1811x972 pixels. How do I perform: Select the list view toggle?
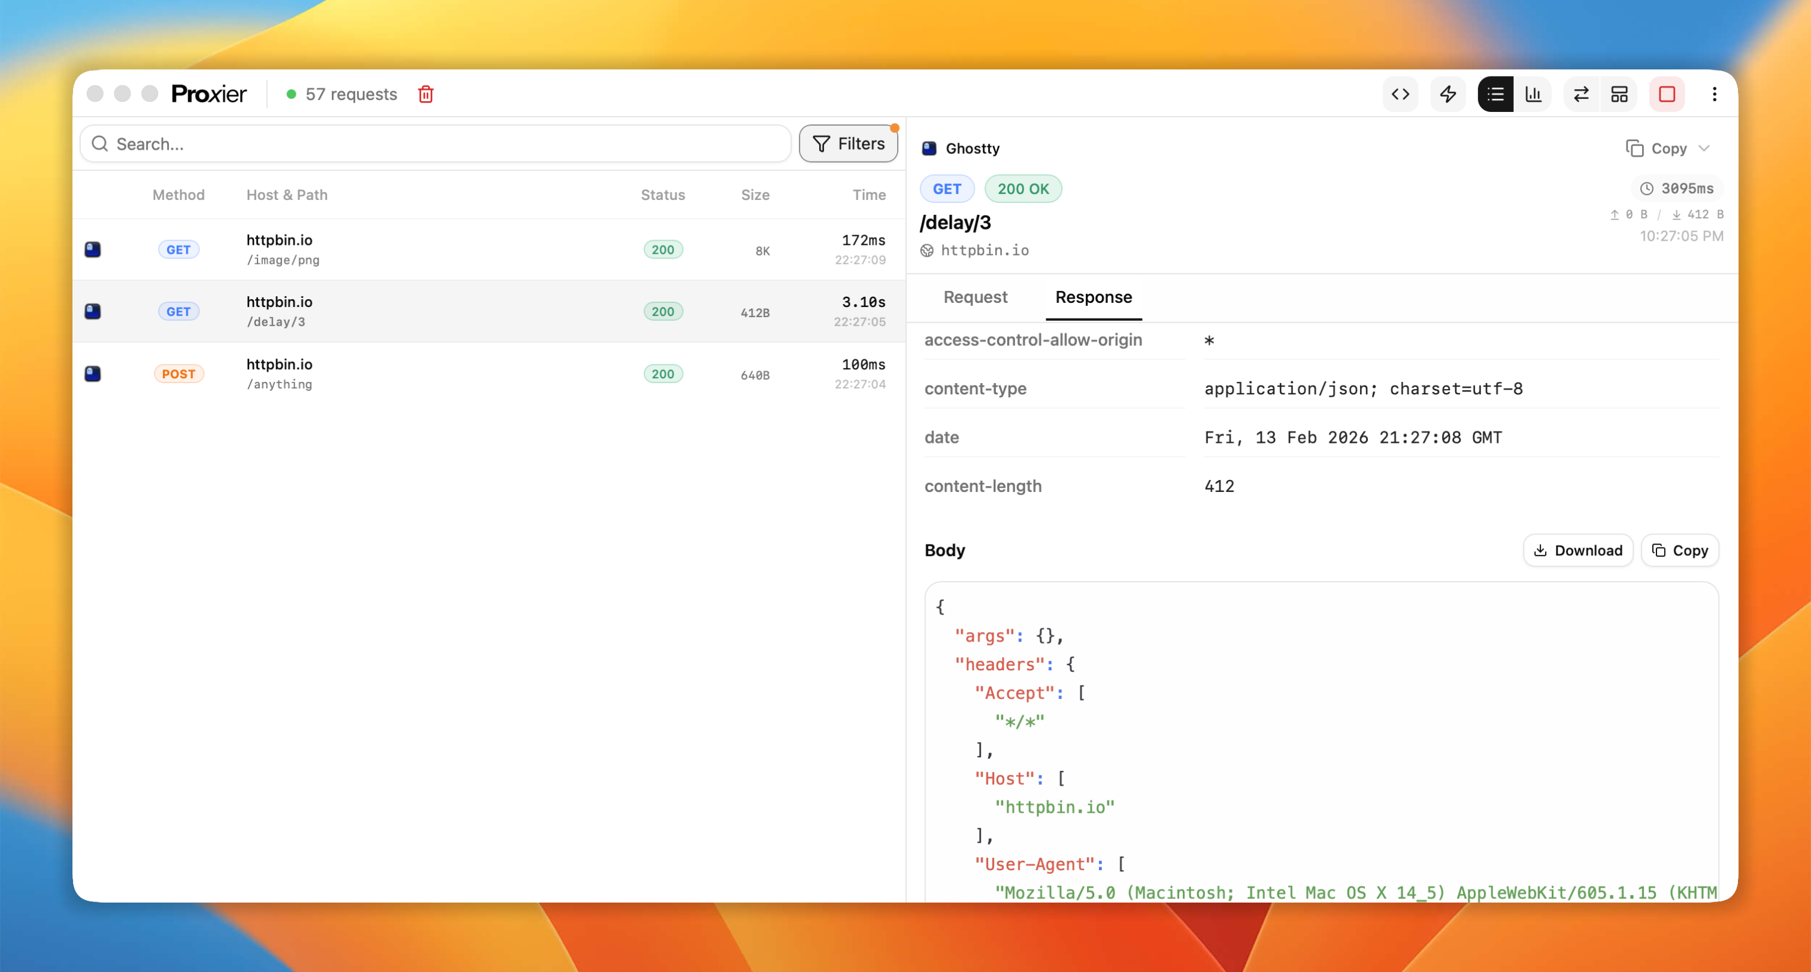(1495, 93)
